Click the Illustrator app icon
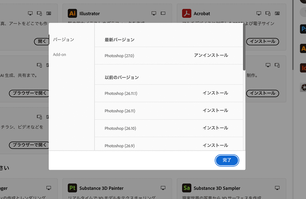The height and width of the screenshot is (199, 306). (x=72, y=13)
